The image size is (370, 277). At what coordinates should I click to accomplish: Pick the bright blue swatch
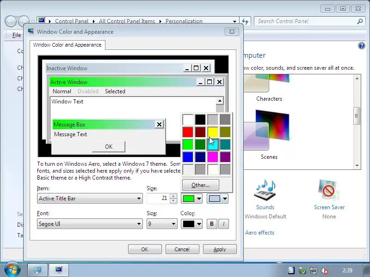tap(188, 157)
